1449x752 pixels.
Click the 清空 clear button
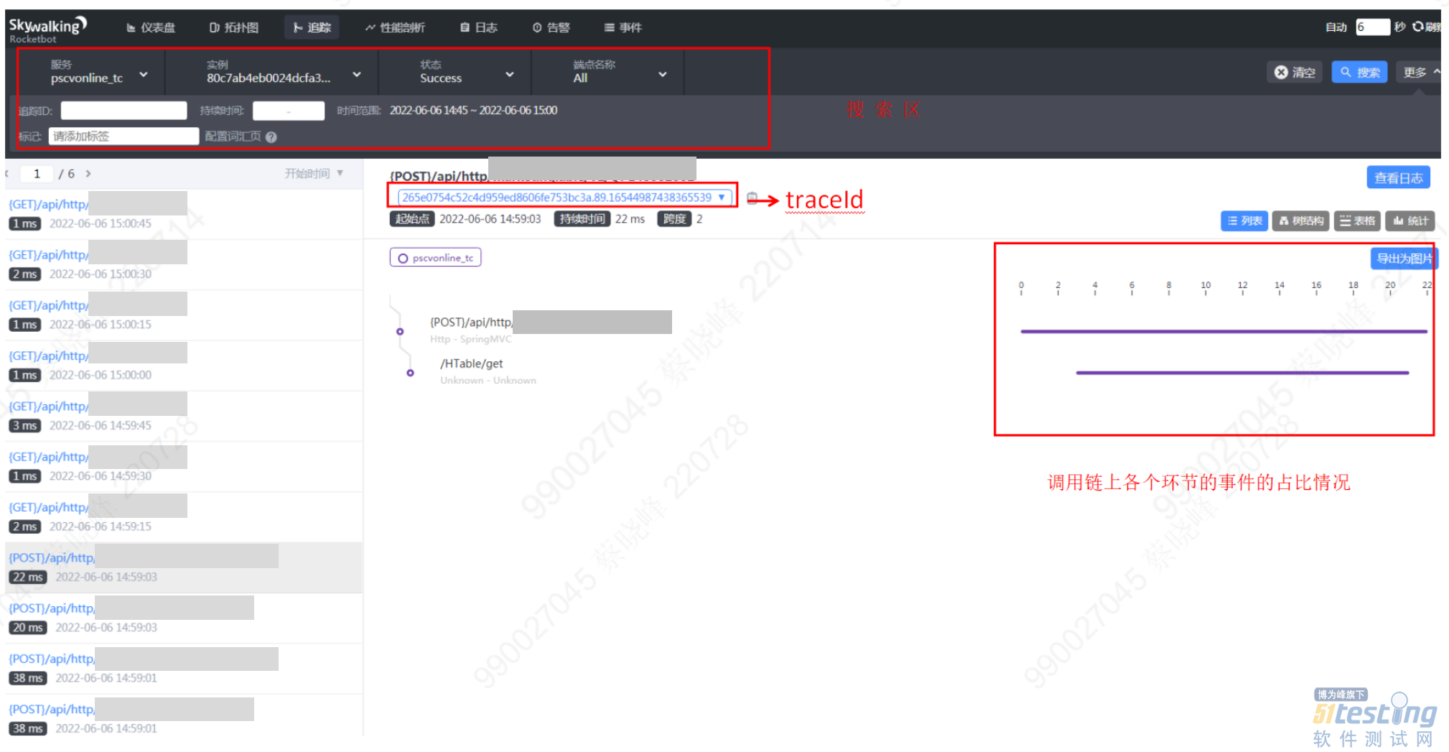(1295, 72)
